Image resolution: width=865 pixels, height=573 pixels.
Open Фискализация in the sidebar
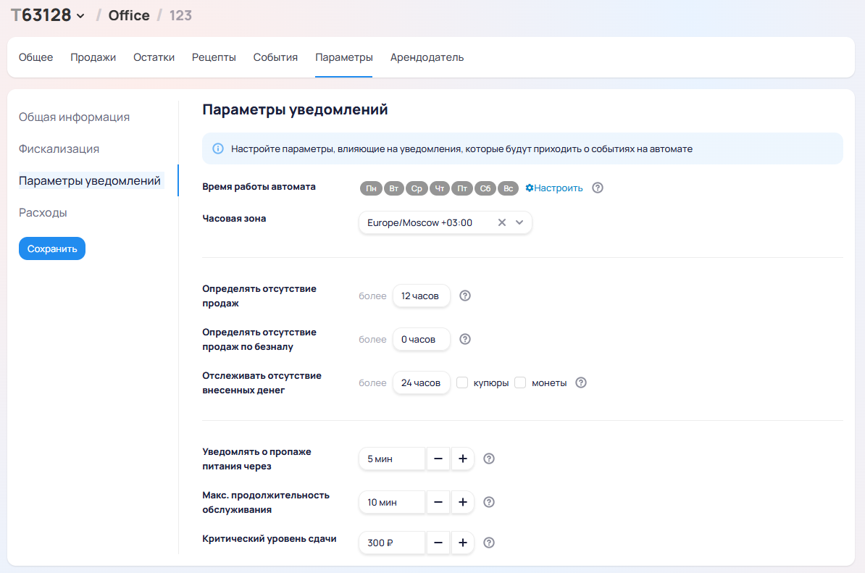tap(59, 149)
